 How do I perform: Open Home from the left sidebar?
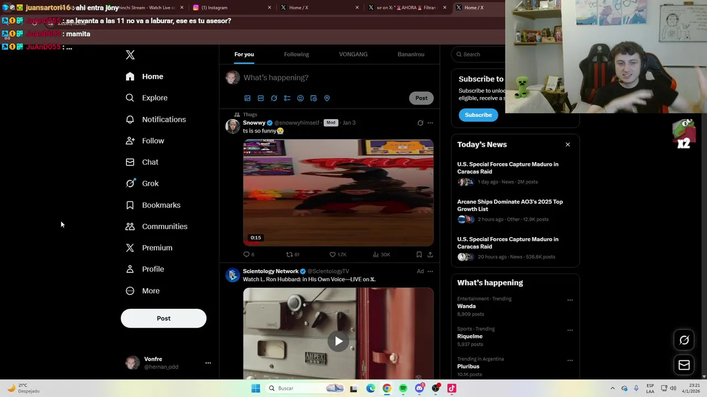145,77
